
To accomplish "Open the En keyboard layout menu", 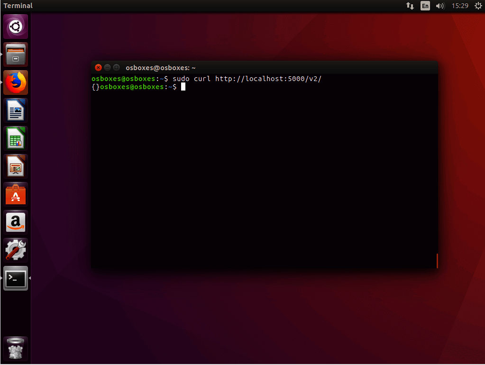I will point(425,6).
